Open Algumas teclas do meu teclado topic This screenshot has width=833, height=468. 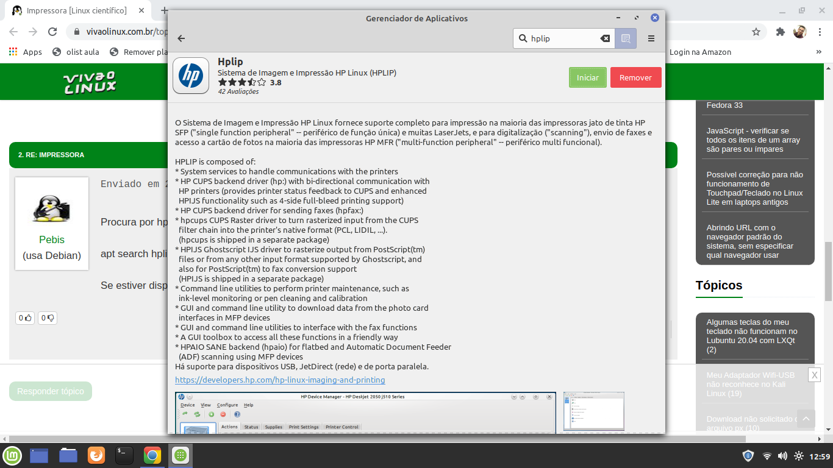752,336
